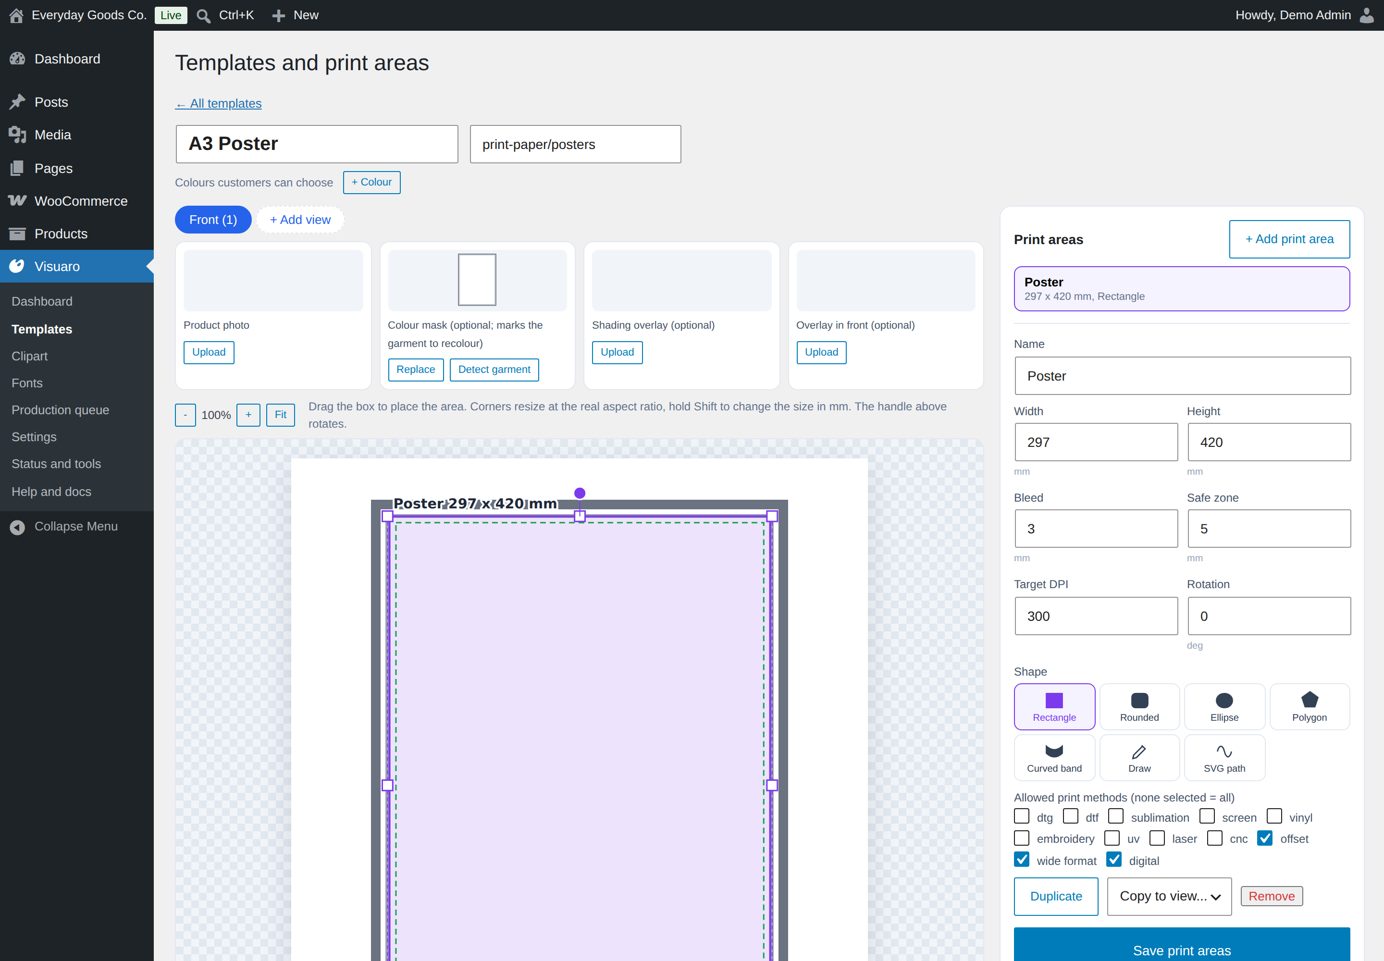
Task: Open WooCommerce in the sidebar
Action: click(x=76, y=201)
